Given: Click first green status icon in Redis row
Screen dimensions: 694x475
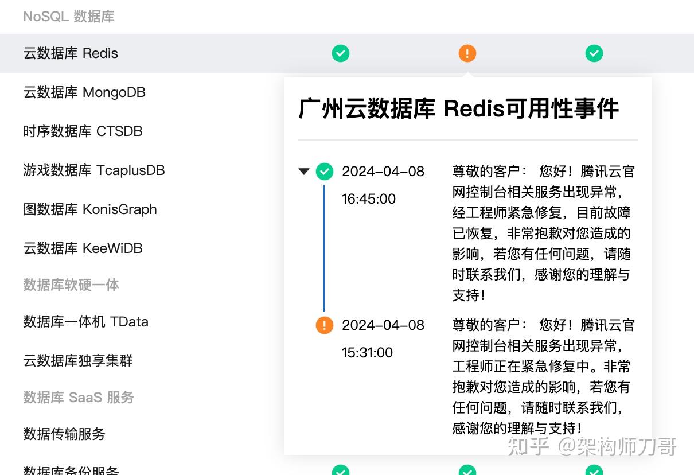Looking at the screenshot, I should [x=341, y=53].
